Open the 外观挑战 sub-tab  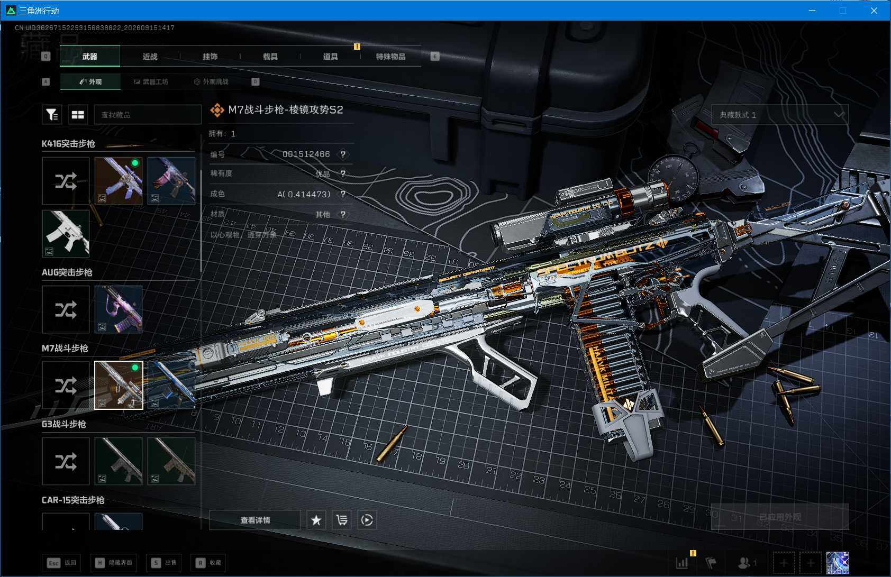point(211,81)
